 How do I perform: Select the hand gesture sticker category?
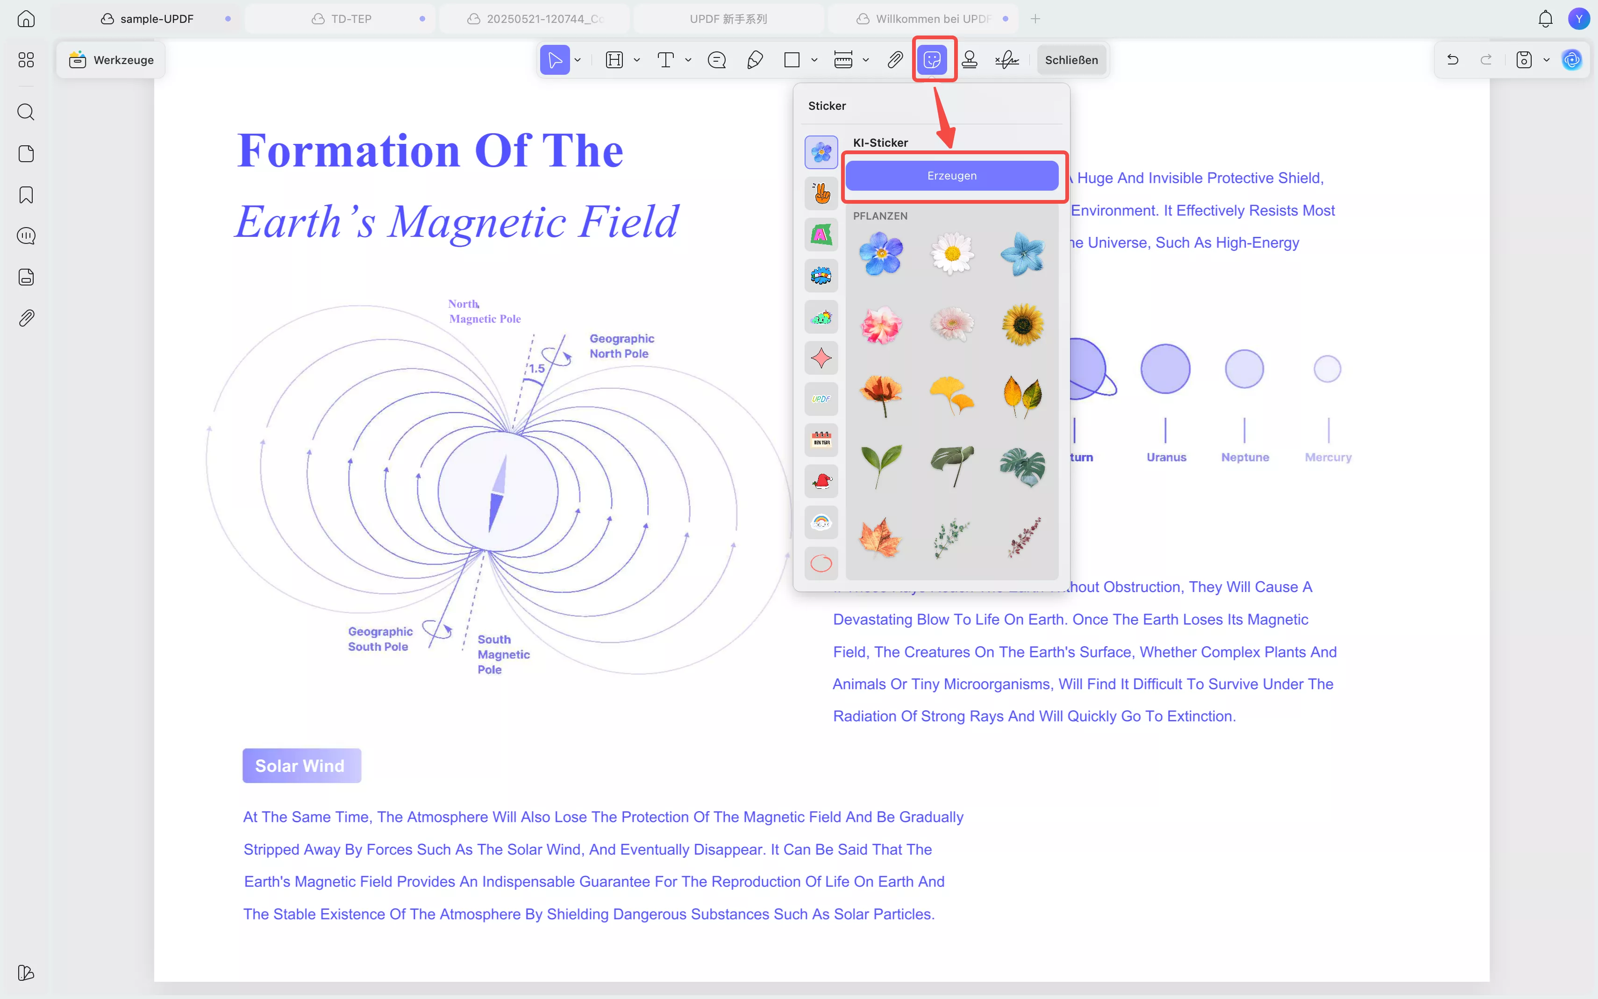(x=821, y=193)
